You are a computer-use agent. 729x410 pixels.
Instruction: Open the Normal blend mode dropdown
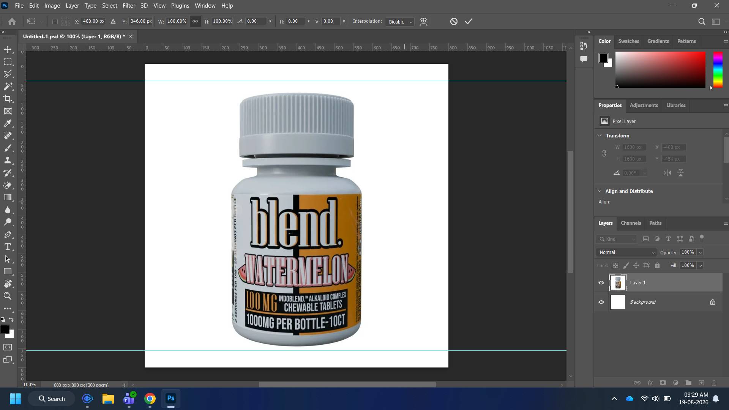pyautogui.click(x=626, y=252)
